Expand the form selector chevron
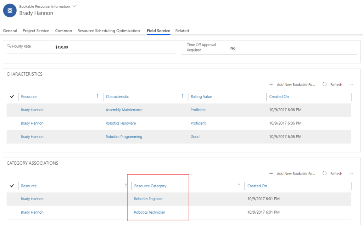The height and width of the screenshot is (225, 363). pyautogui.click(x=74, y=6)
